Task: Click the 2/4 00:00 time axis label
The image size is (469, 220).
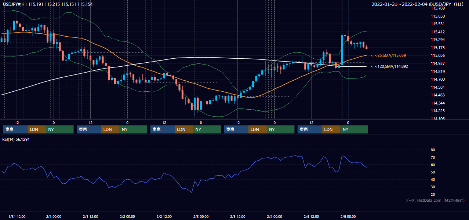Action: point(275,216)
